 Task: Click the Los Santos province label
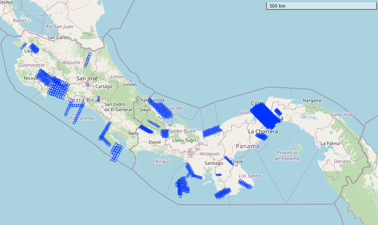(x=250, y=176)
